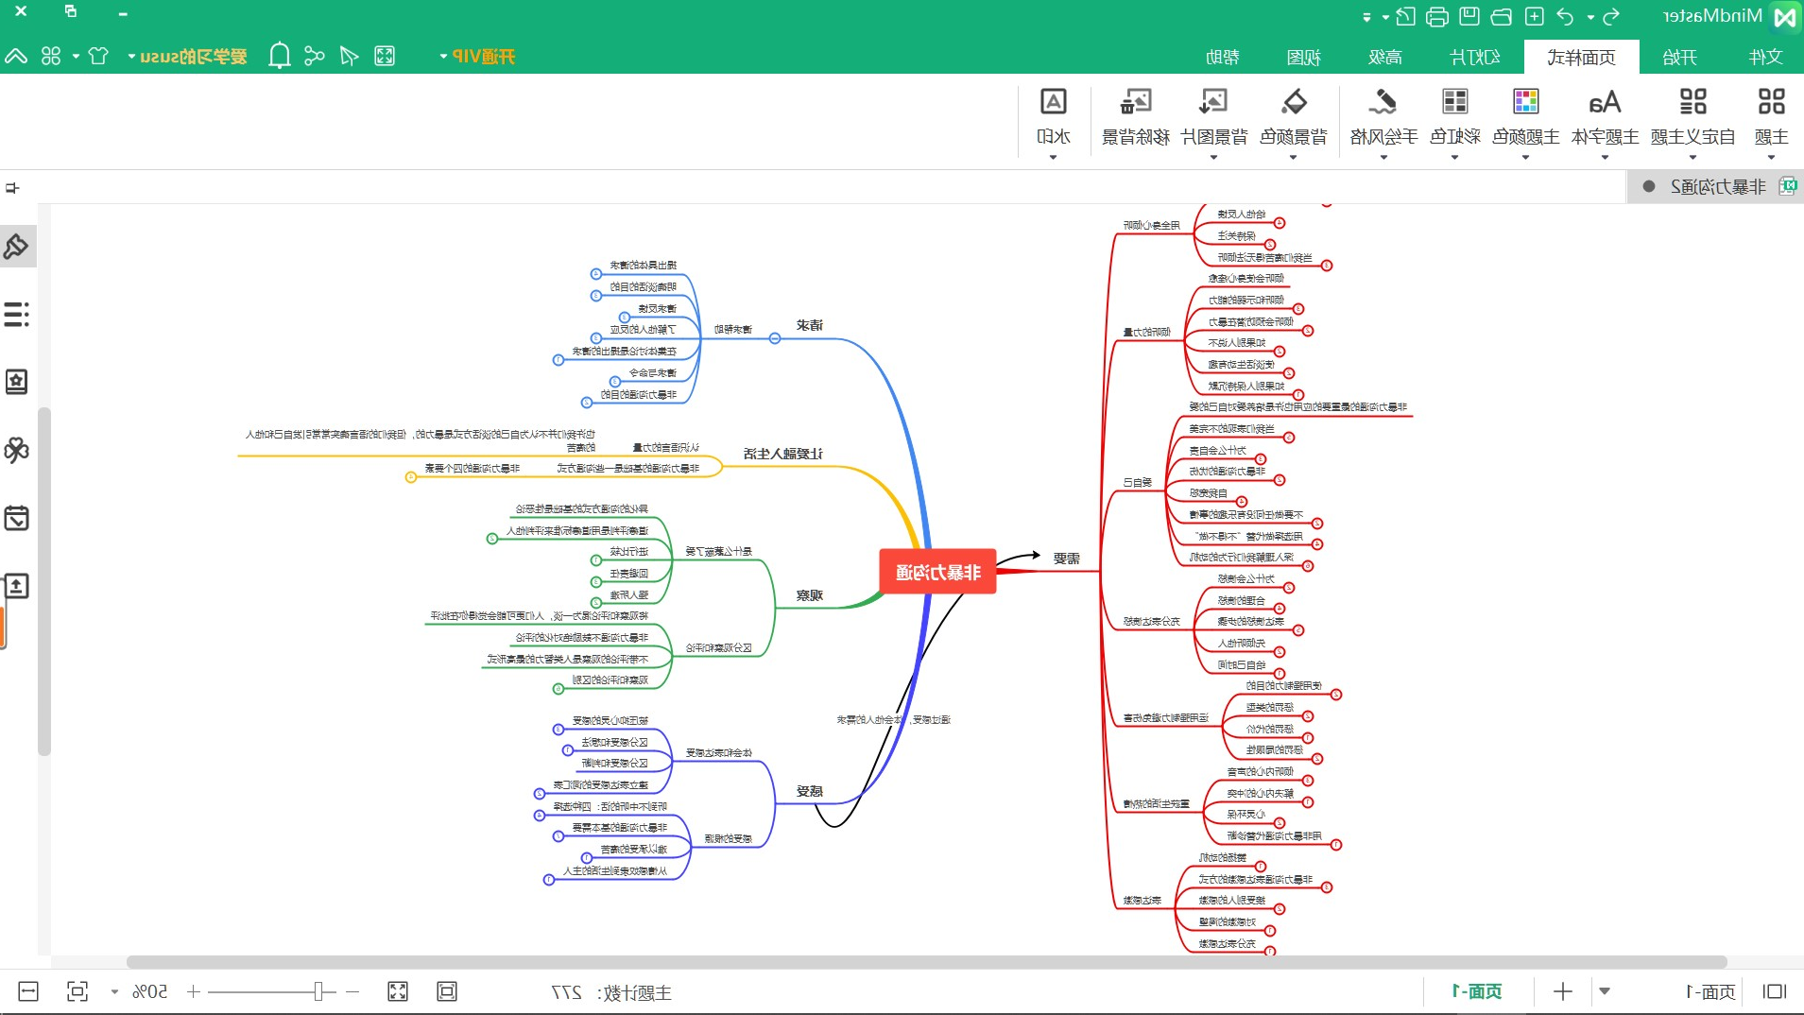Open the calendar task side panel

point(17,518)
